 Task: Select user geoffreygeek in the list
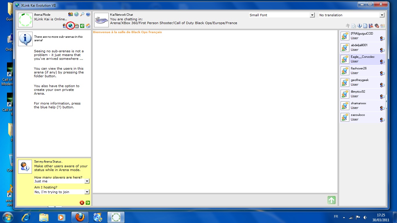tap(362, 82)
